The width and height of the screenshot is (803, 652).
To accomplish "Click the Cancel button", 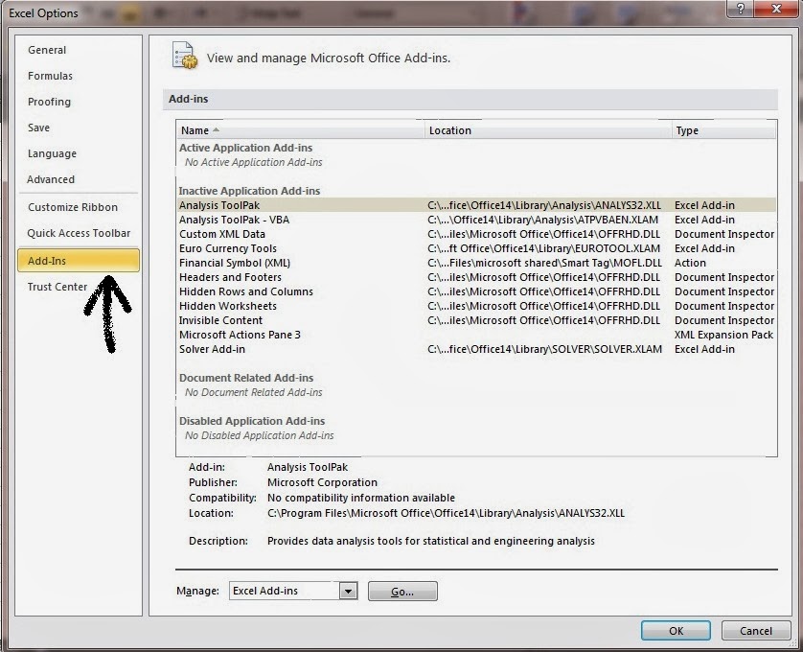I will 756,631.
